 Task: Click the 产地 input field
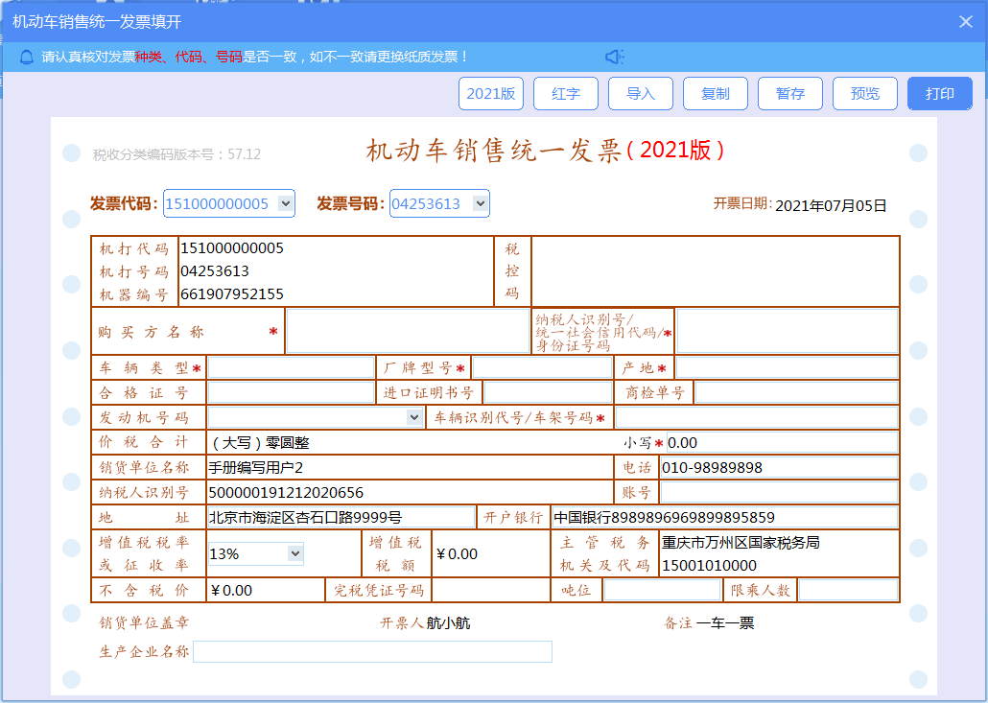tap(787, 368)
